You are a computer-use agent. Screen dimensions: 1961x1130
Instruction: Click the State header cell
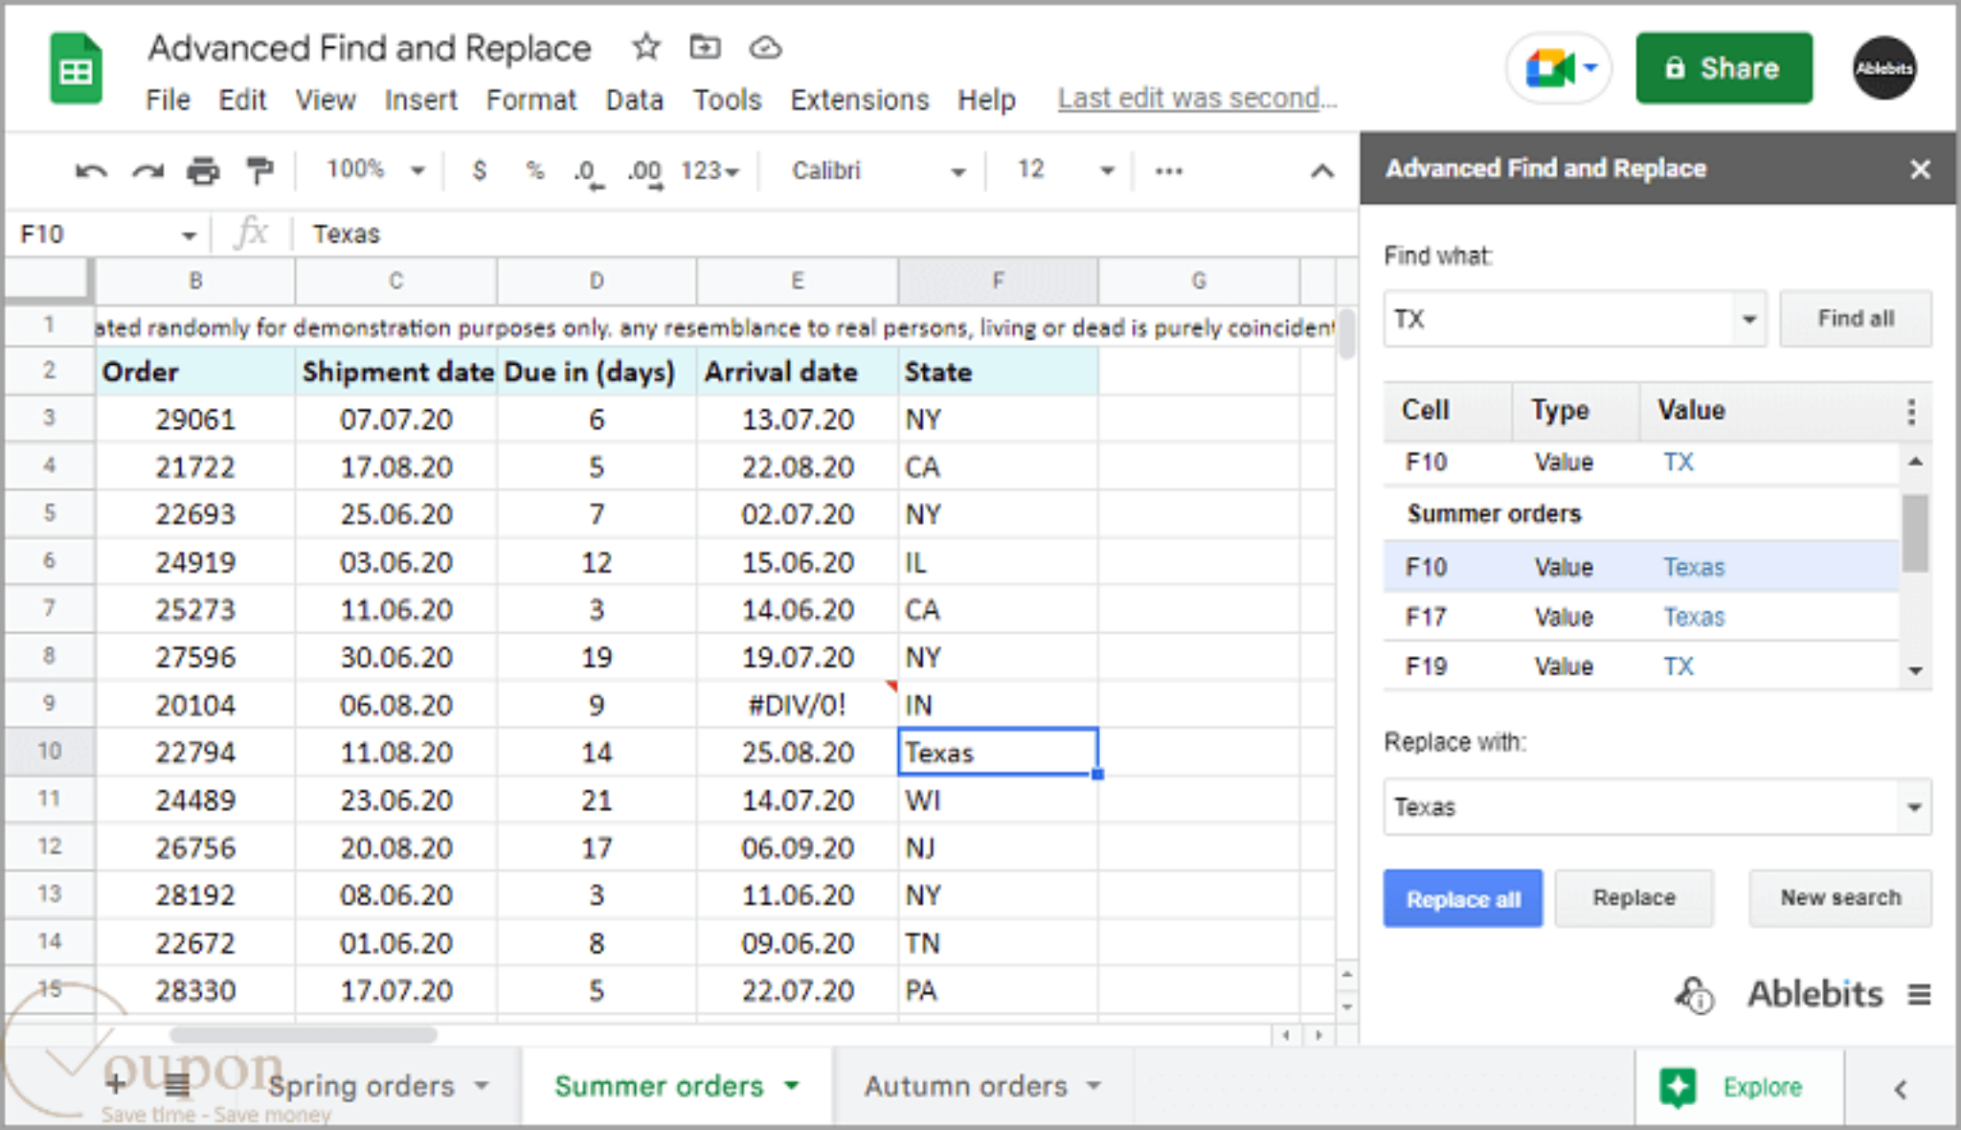click(x=998, y=372)
